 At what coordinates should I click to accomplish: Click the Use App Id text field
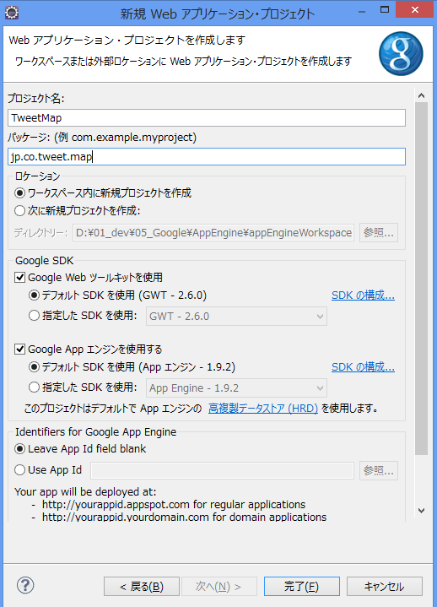[223, 471]
